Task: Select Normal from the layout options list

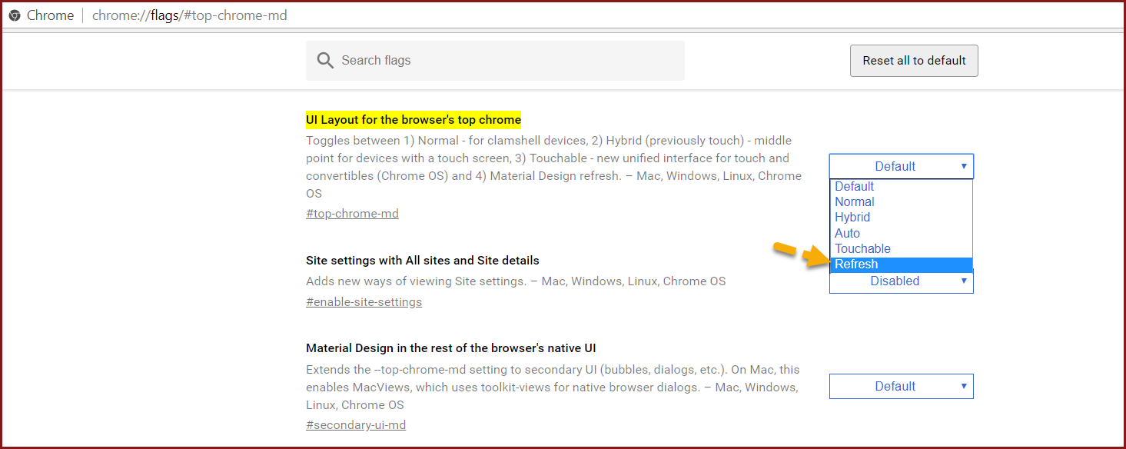Action: click(855, 202)
